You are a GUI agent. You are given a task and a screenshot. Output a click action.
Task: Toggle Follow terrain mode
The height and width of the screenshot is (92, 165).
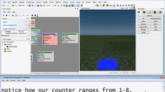point(67,5)
